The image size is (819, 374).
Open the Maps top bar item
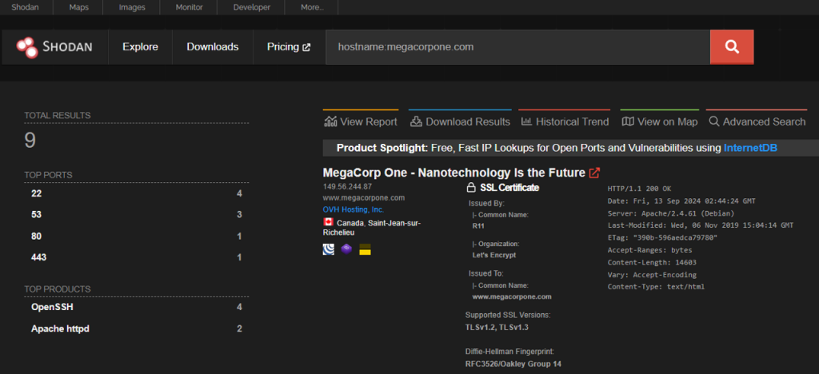click(x=78, y=7)
